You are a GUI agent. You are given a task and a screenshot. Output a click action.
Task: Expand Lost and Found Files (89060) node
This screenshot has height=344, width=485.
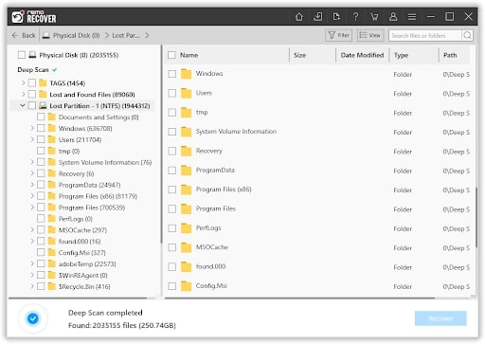(23, 94)
